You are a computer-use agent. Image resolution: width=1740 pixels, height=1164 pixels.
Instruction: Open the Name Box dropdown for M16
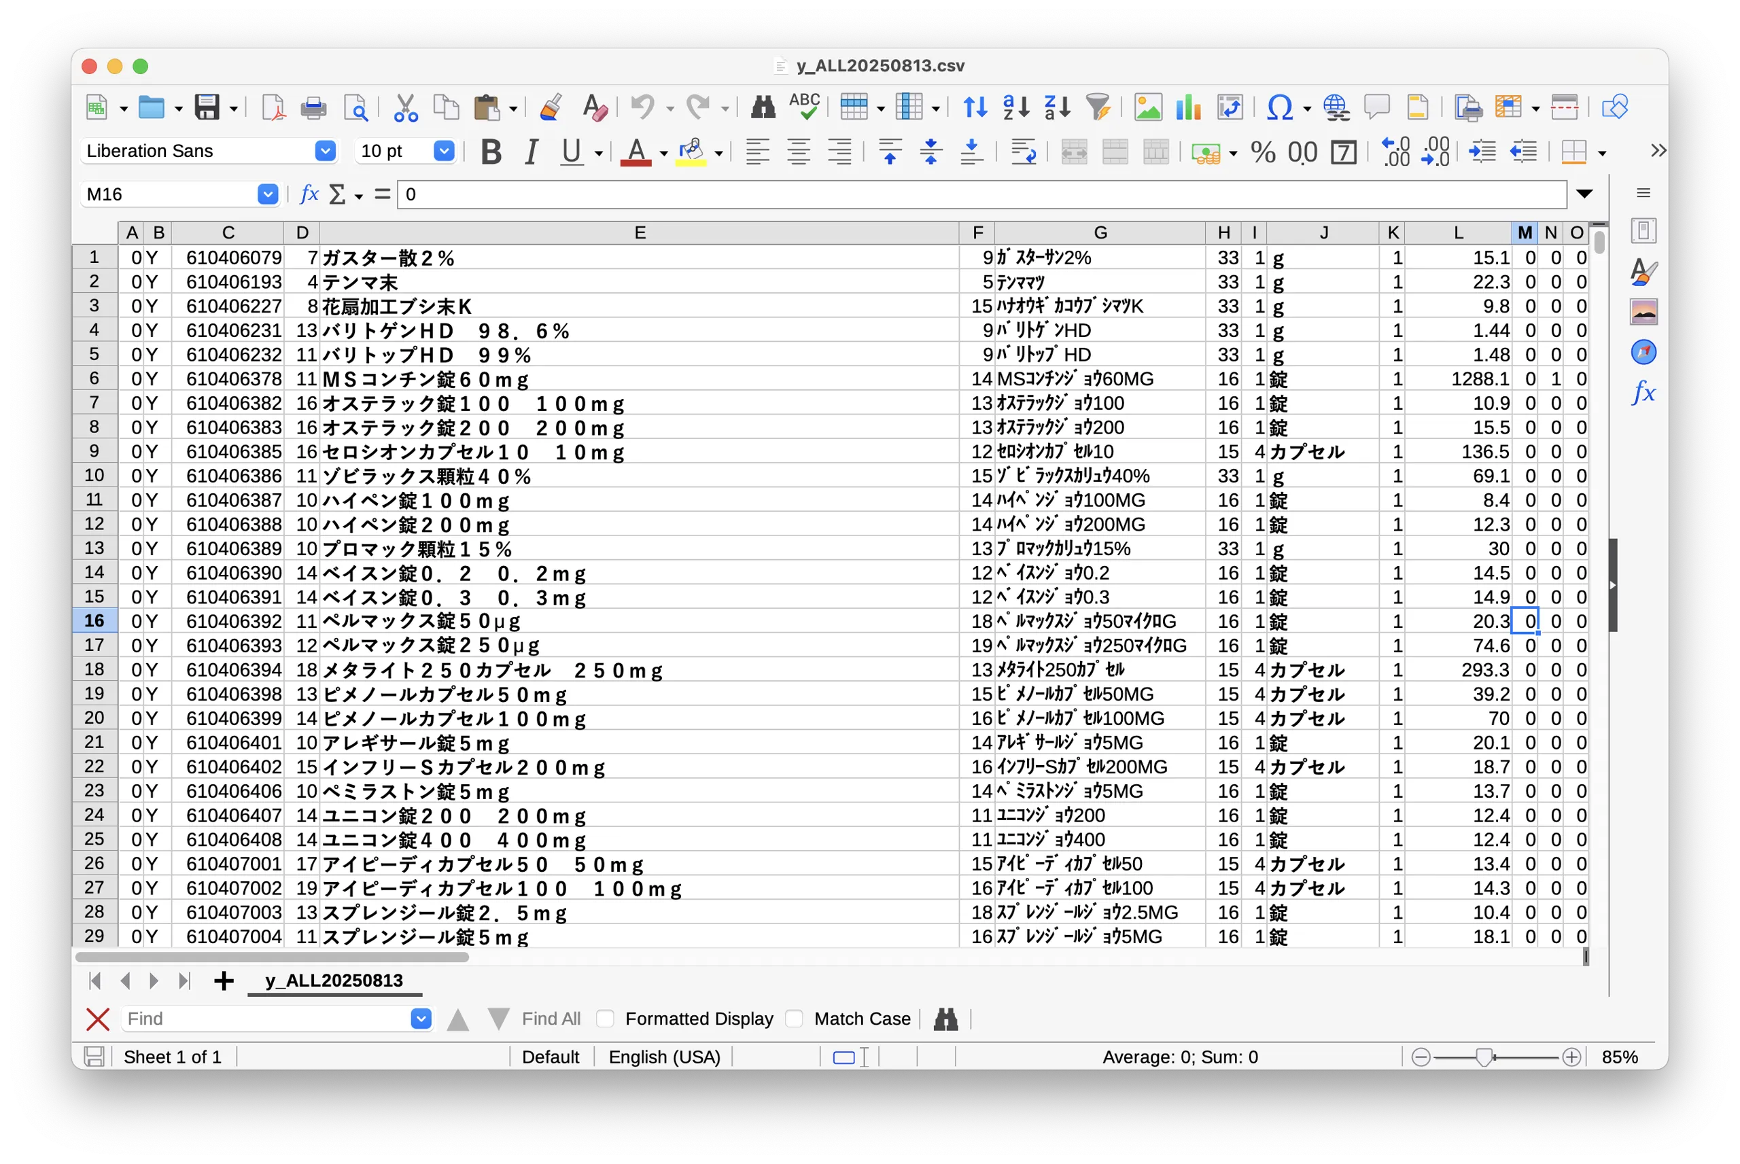(267, 194)
